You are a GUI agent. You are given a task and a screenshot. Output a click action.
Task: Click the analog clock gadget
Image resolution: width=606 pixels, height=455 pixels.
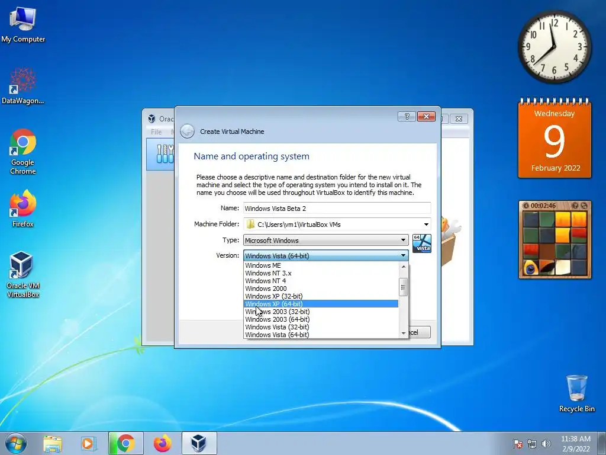coord(554,46)
